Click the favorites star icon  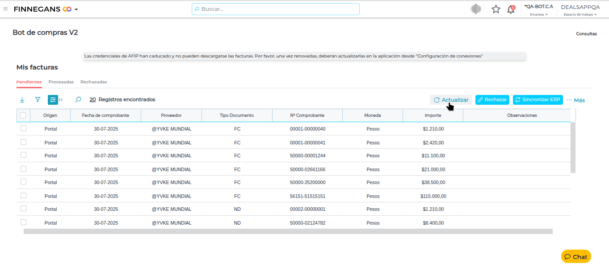tap(496, 9)
